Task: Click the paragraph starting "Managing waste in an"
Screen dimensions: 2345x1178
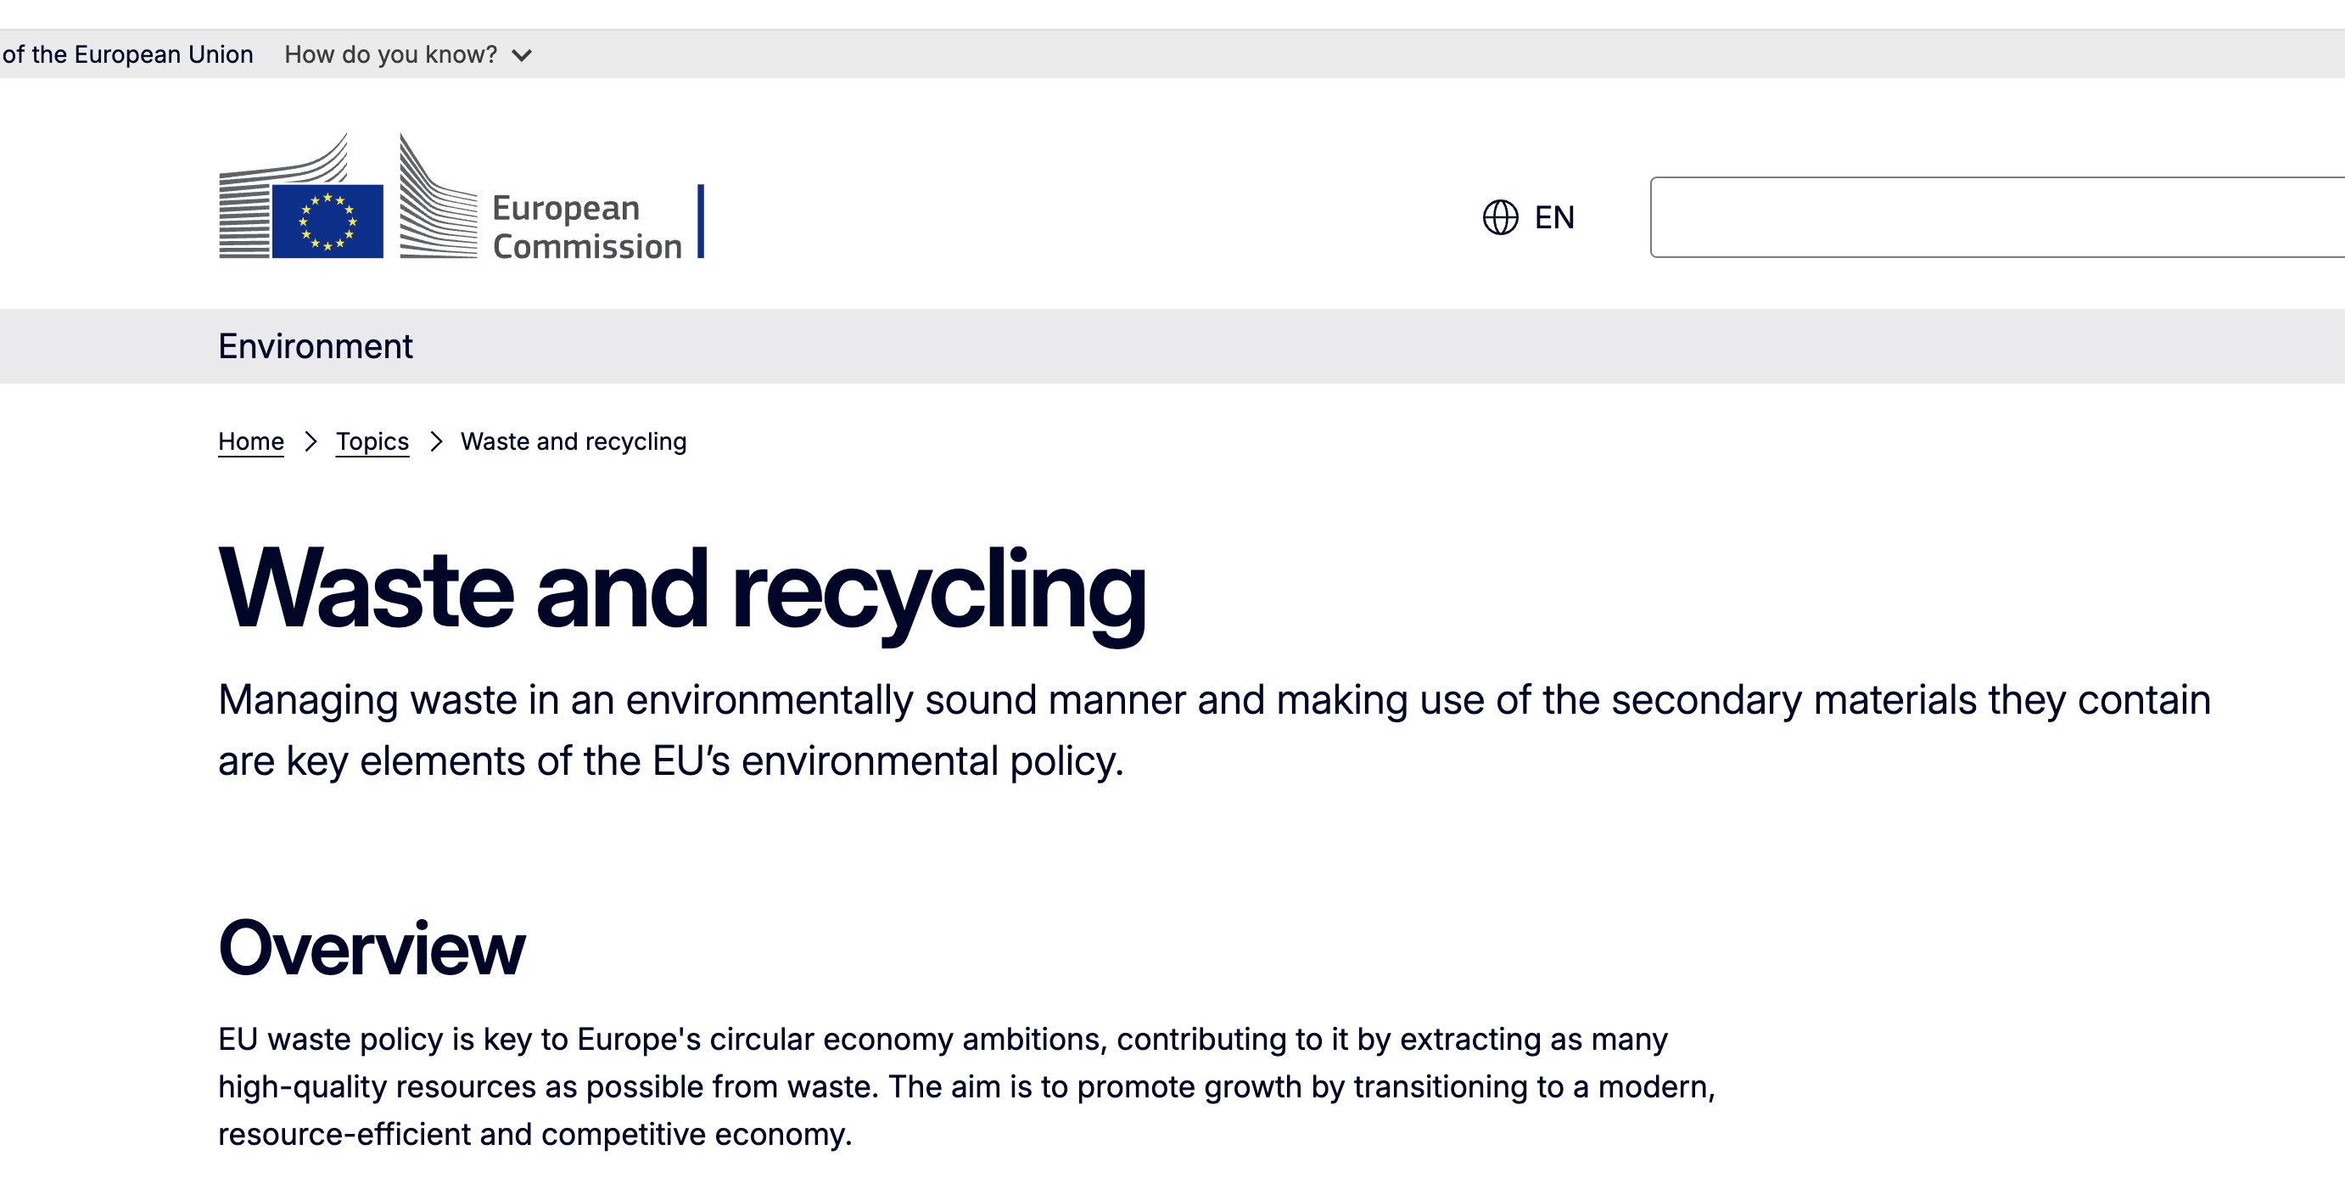Action: click(1214, 730)
